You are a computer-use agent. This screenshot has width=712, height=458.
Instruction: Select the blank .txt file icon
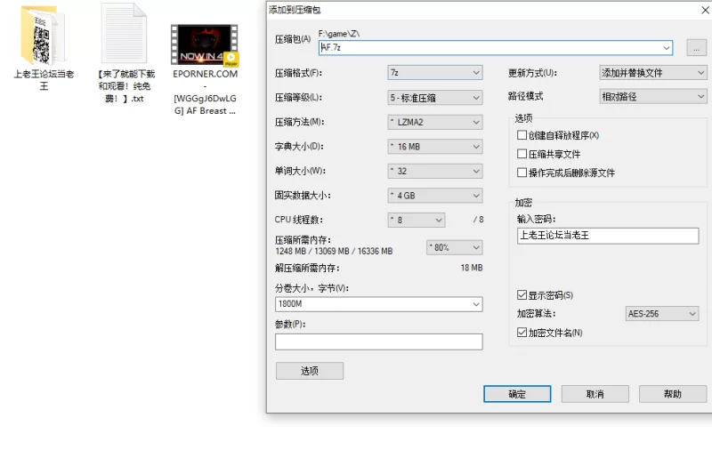(124, 33)
